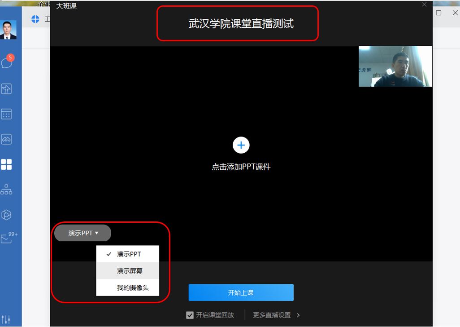Screen dimensions: 460x327
Task: Click the 武汉学院课堂直播测试 title text
Action: (x=241, y=24)
